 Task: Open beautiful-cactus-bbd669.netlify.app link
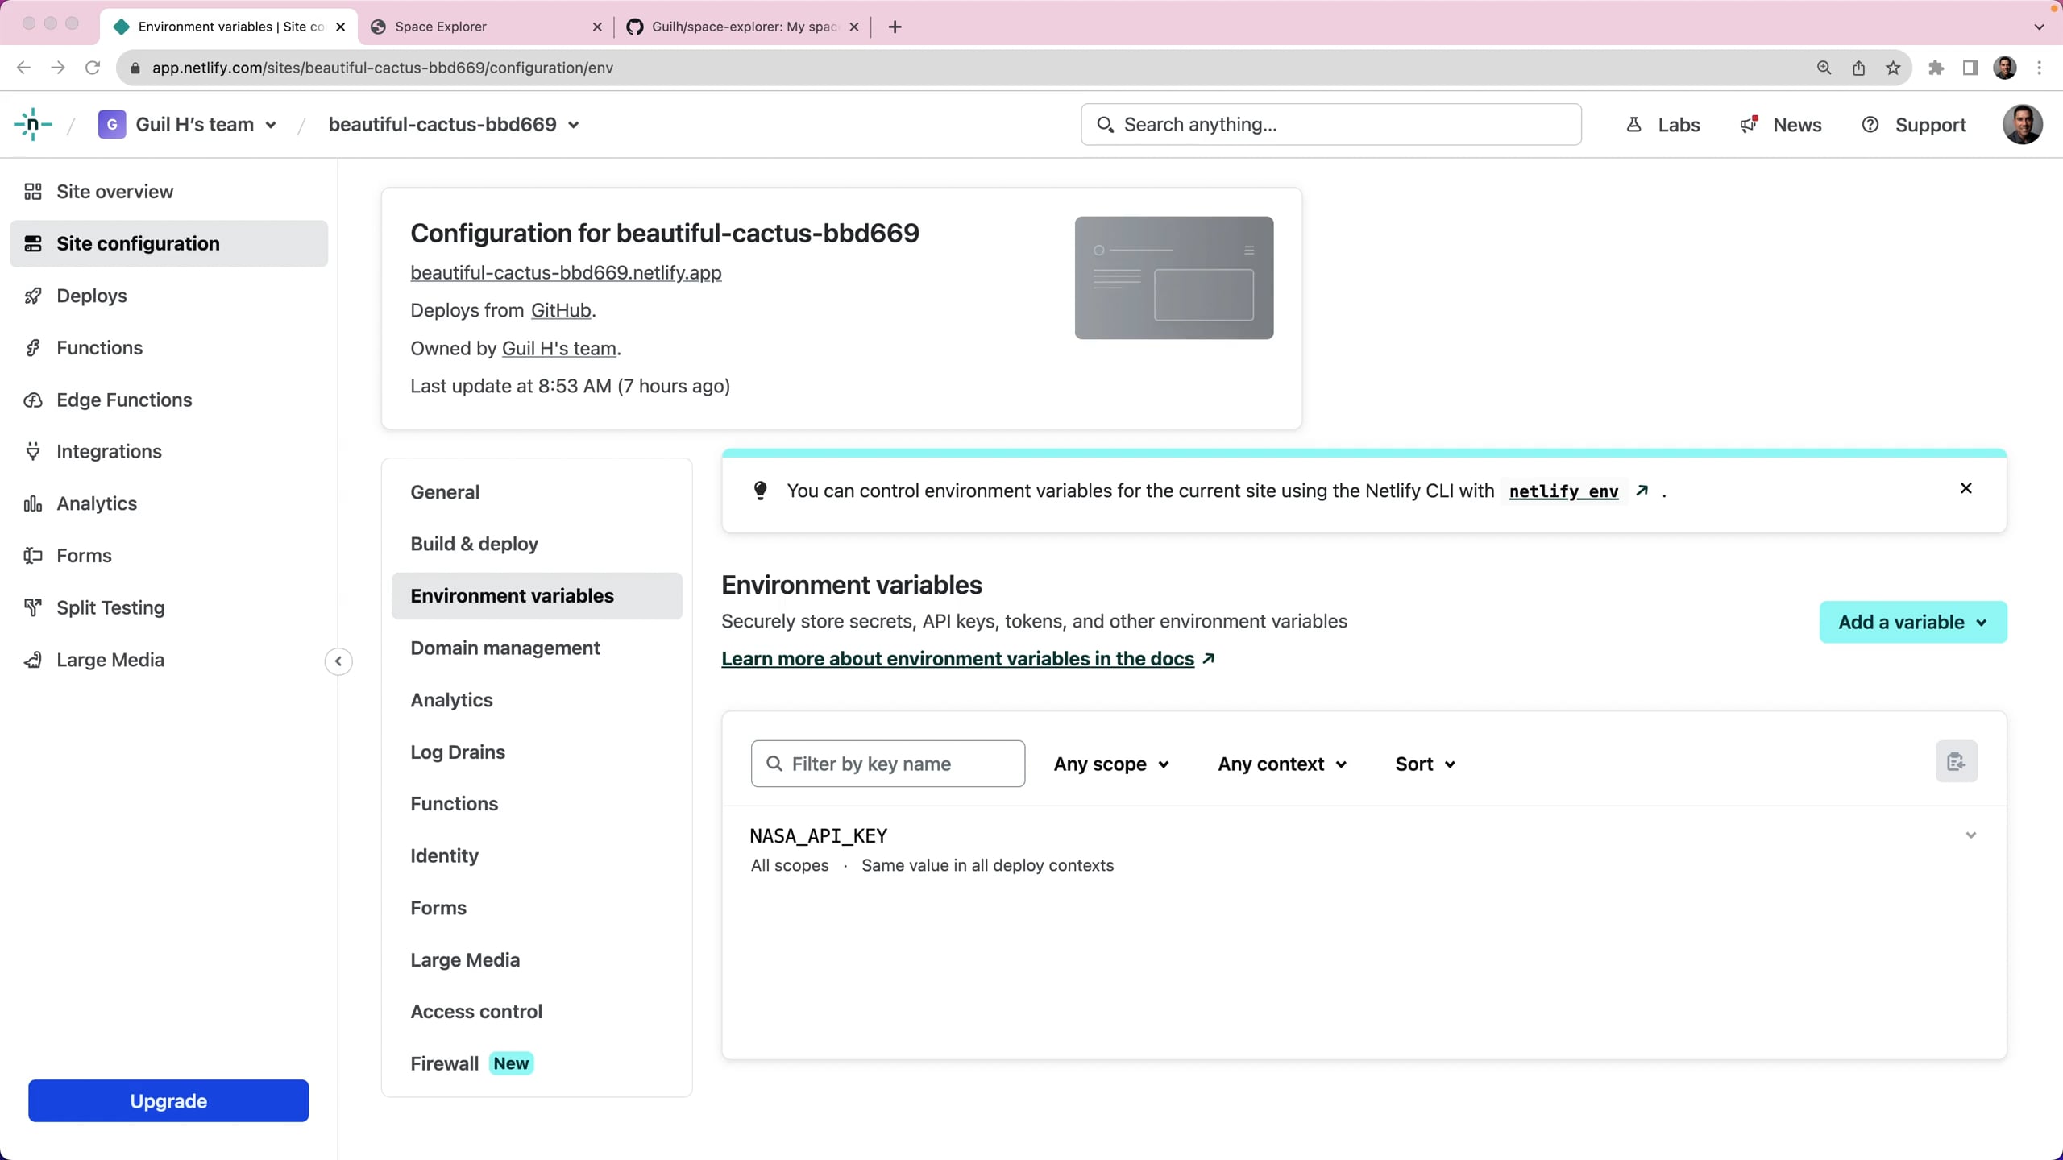[566, 272]
